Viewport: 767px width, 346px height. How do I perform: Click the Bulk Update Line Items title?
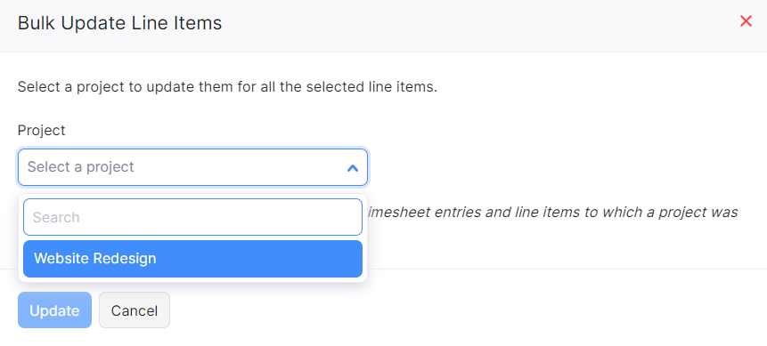pyautogui.click(x=120, y=23)
